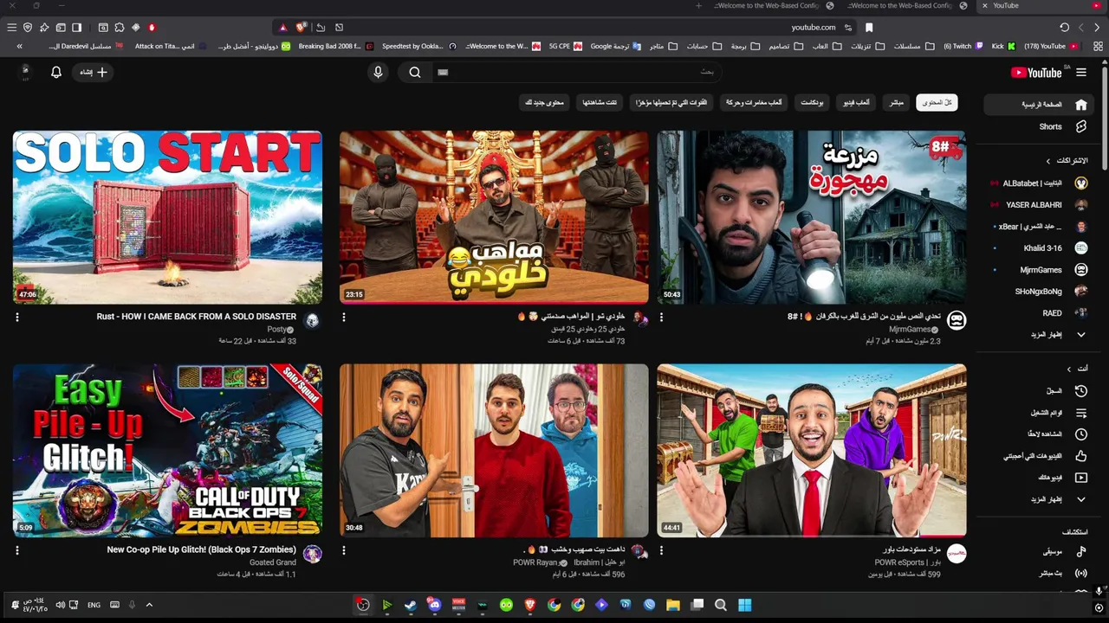Viewport: 1109px width, 623px height.
Task: Click the YouTube logo
Action: coord(1036,73)
